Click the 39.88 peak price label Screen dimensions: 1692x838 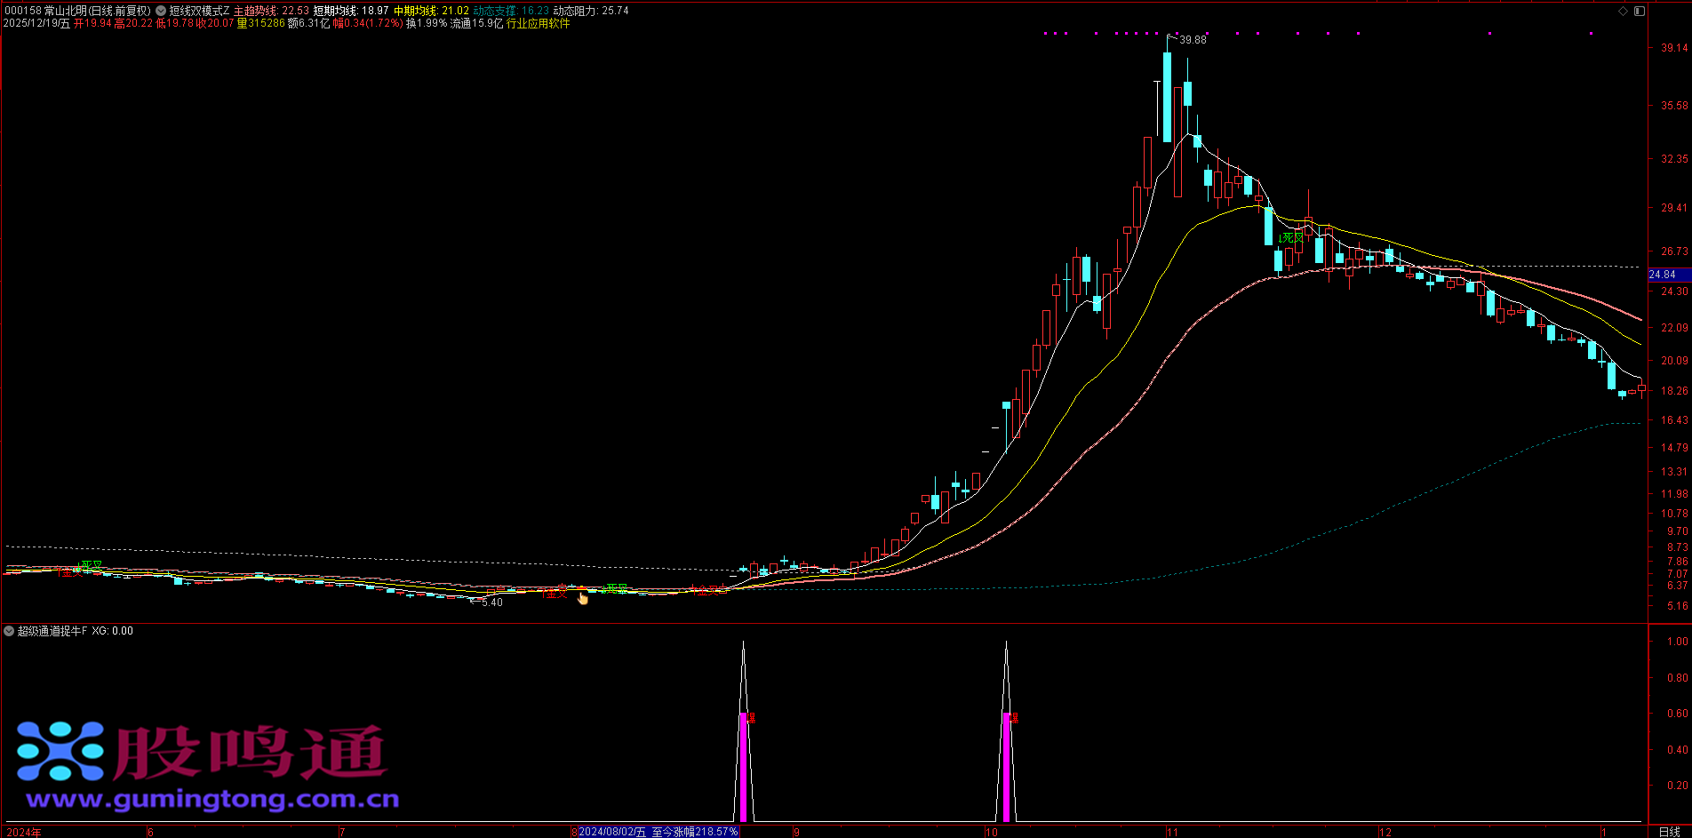click(1193, 40)
